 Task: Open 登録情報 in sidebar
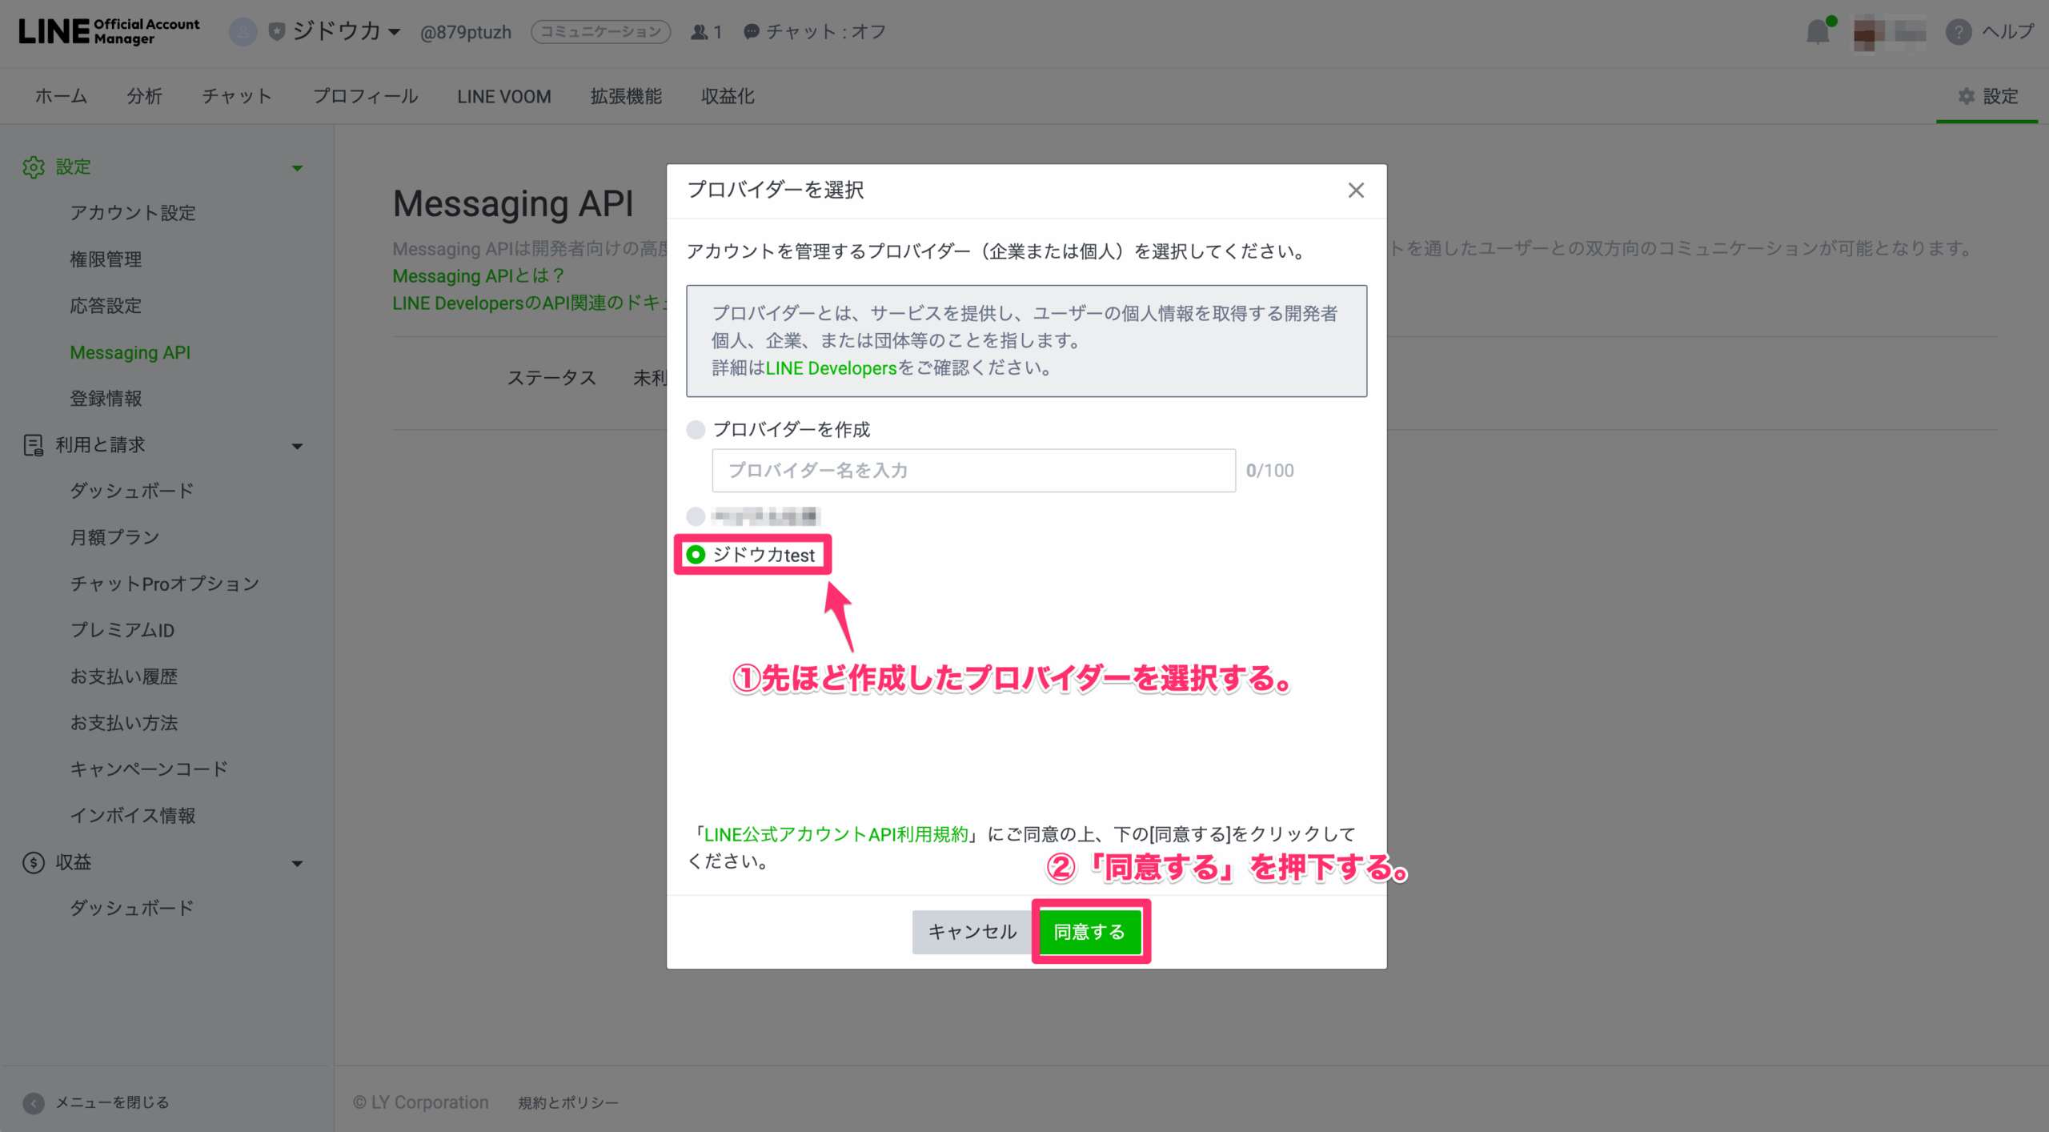point(106,399)
